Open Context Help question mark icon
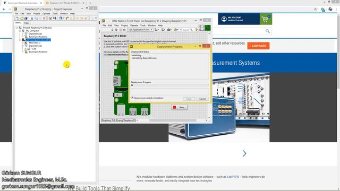This screenshot has width=340, height=191. pos(196,30)
